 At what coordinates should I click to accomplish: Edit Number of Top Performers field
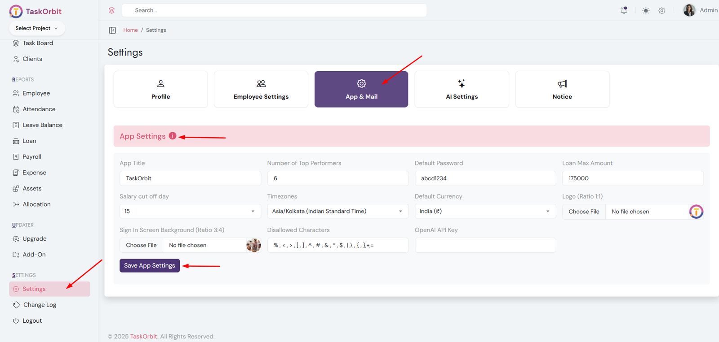click(x=338, y=178)
